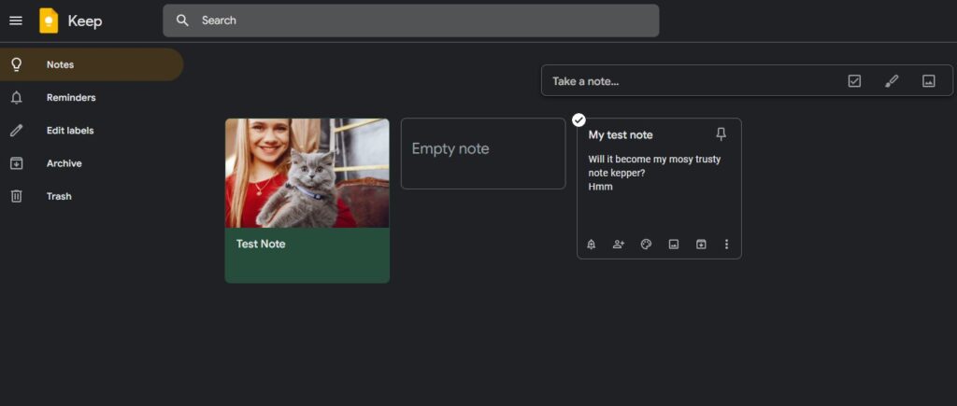This screenshot has height=406, width=957.
Task: Open the main hamburger menu
Action: (16, 21)
